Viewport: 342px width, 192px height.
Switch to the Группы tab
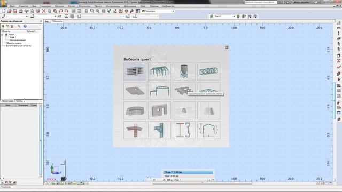19,101
